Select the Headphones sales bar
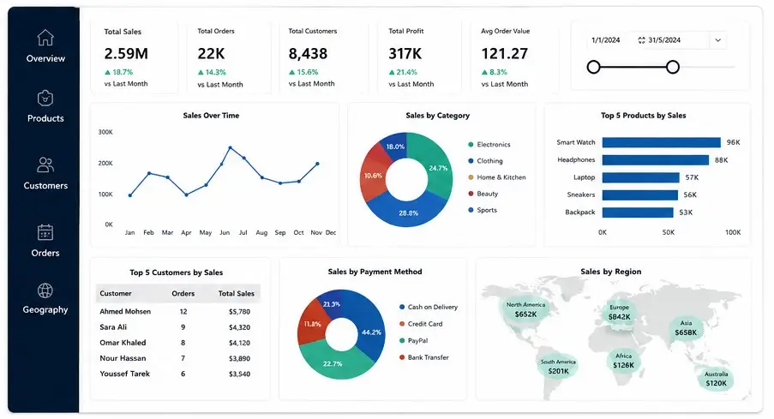The height and width of the screenshot is (419, 774). coord(656,160)
